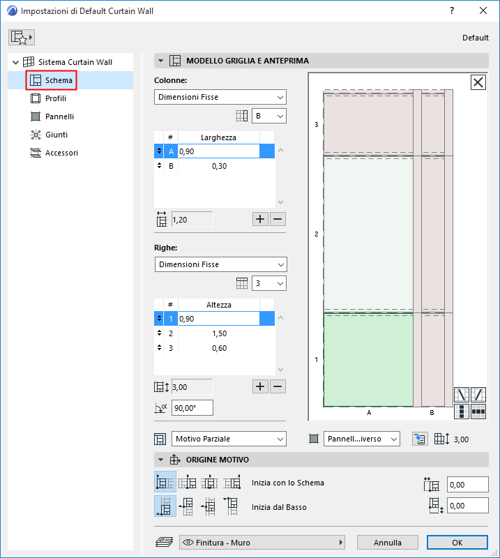Select first horizontal origin option, start with Schema
This screenshot has width=500, height=558.
pyautogui.click(x=165, y=482)
